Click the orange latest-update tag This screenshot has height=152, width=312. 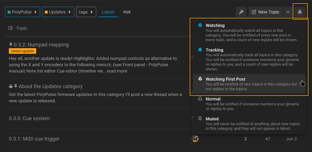(x=23, y=51)
